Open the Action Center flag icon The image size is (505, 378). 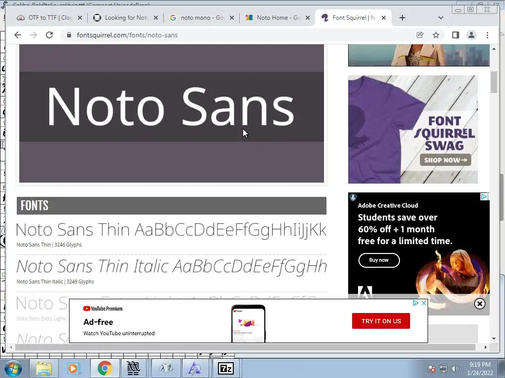click(432, 369)
